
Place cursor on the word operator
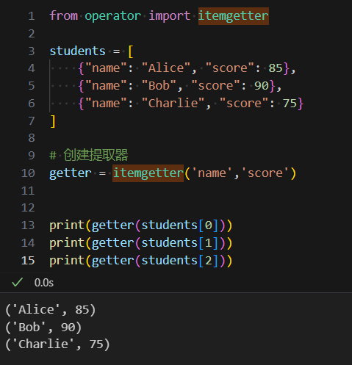(113, 16)
